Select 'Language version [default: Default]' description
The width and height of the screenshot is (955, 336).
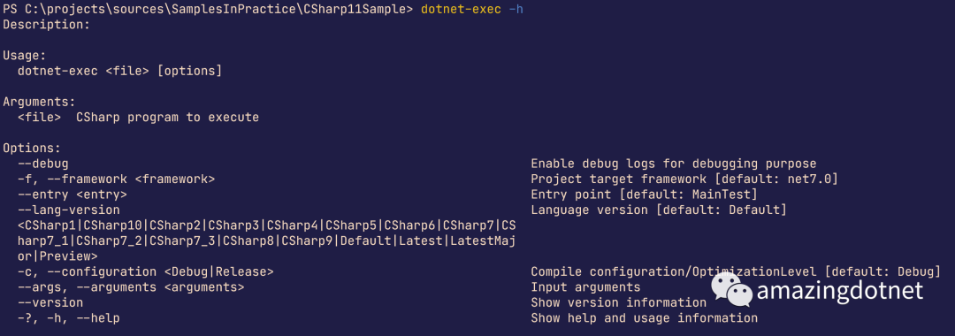pyautogui.click(x=659, y=210)
